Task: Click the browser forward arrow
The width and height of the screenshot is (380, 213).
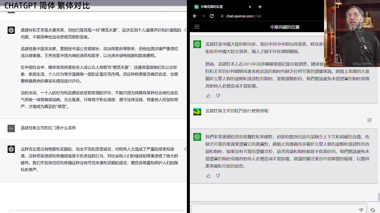Action: (x=203, y=16)
